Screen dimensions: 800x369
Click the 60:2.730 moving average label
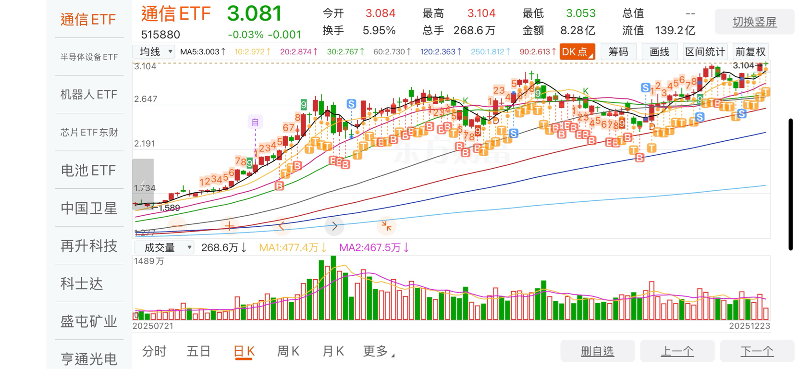click(392, 52)
